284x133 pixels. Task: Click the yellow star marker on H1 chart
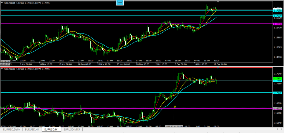point(175,106)
